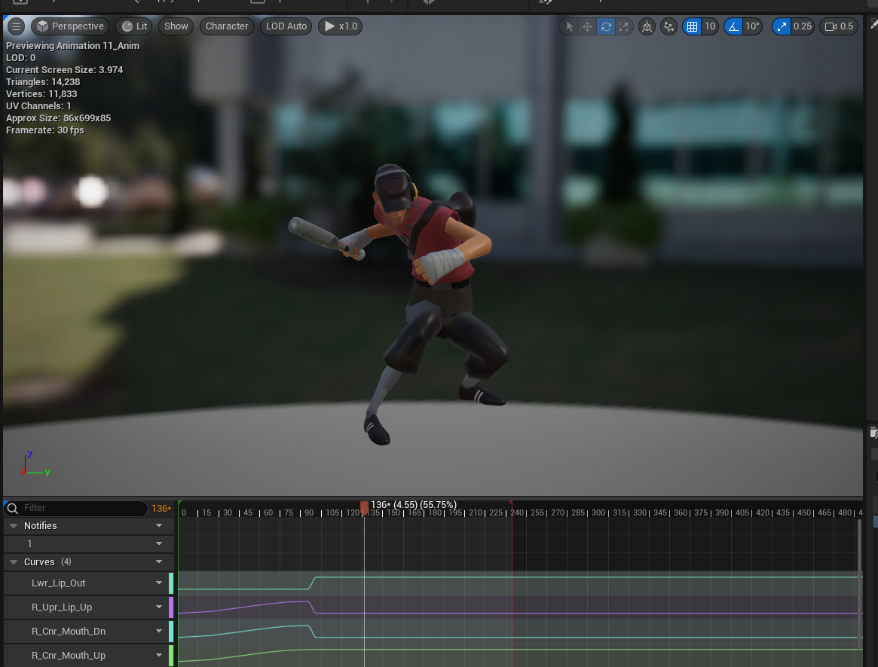This screenshot has height=667, width=878.
Task: Choose the Scale gizmo tool
Action: coord(623,26)
